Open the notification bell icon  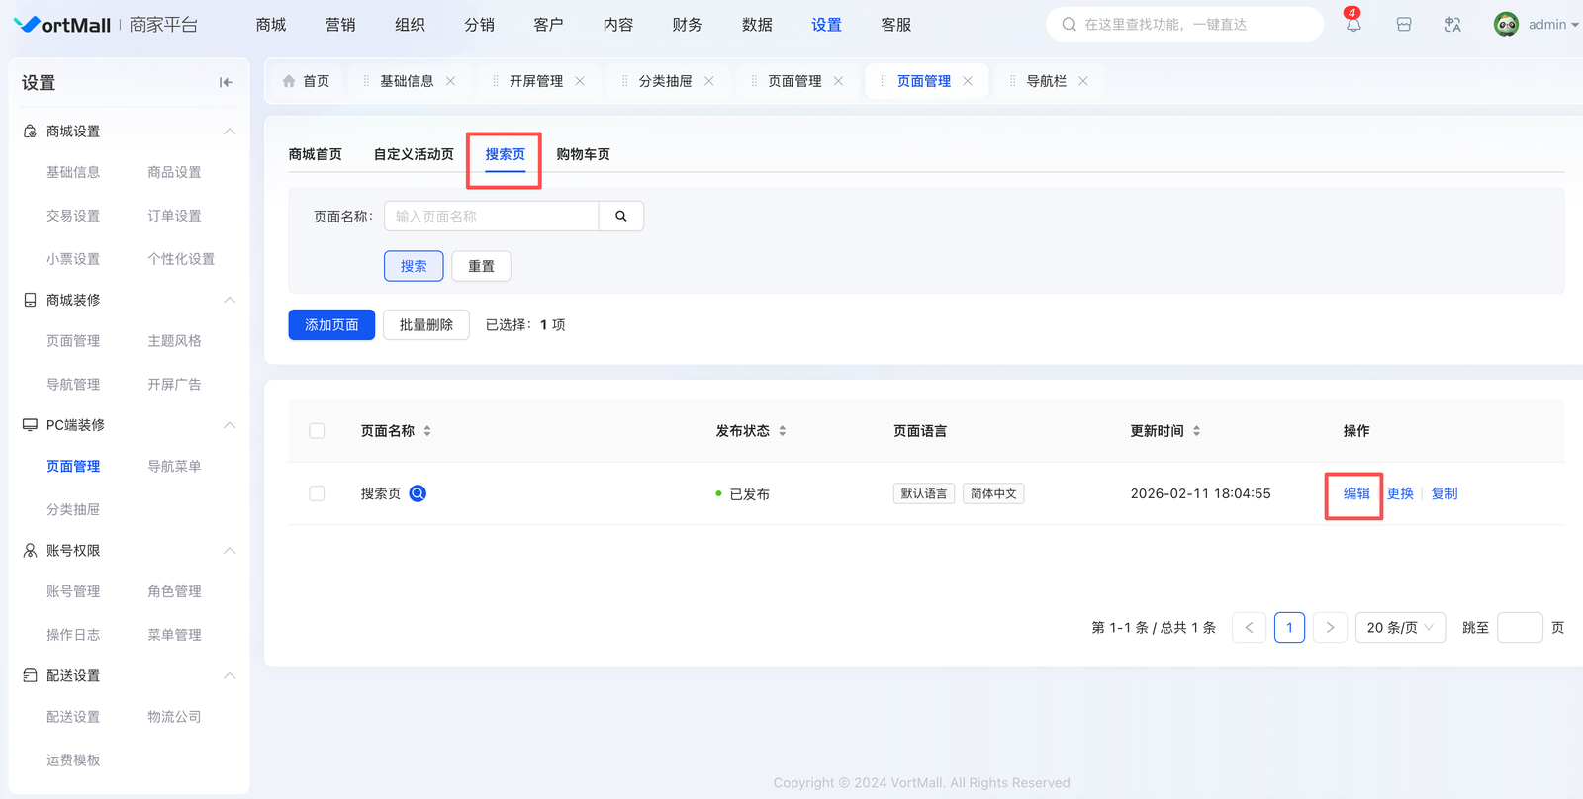pos(1352,25)
